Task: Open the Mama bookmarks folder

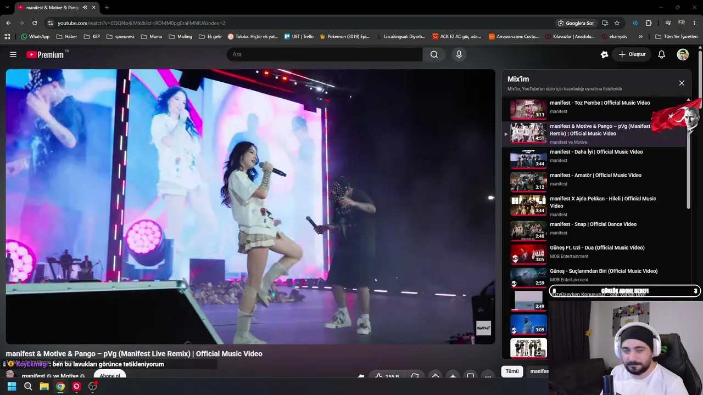Action: pyautogui.click(x=152, y=37)
